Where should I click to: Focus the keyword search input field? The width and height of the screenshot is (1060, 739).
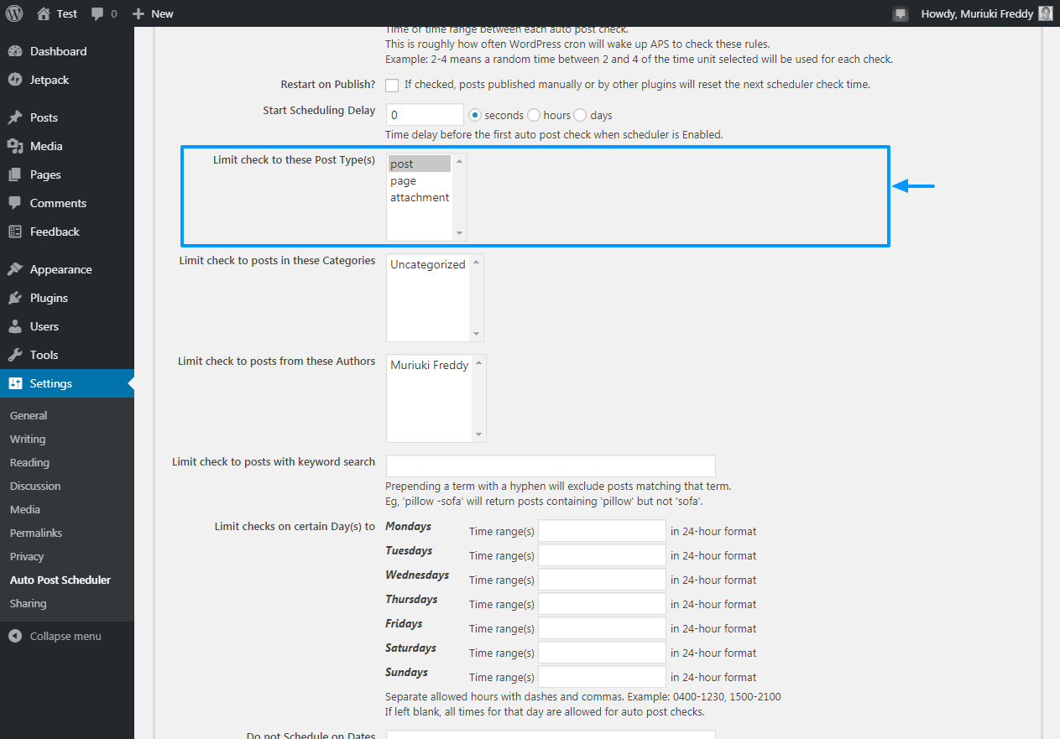(551, 466)
